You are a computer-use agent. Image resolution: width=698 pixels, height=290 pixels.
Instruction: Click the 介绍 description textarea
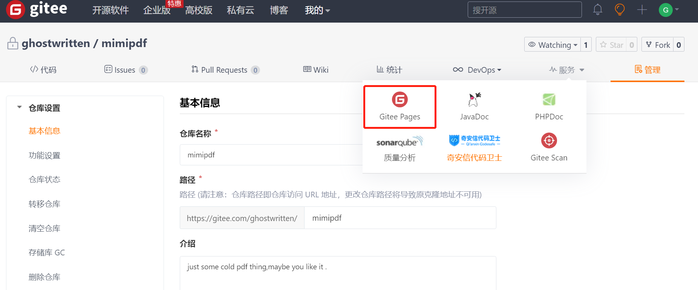[338, 273]
